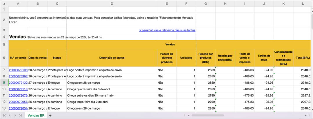
Task: Select the highlighted row 9 header
Action: point(4,83)
